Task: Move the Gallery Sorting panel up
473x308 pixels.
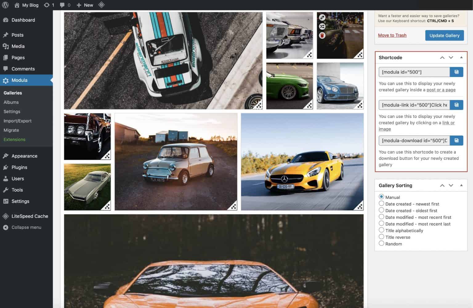Action: tap(442, 185)
